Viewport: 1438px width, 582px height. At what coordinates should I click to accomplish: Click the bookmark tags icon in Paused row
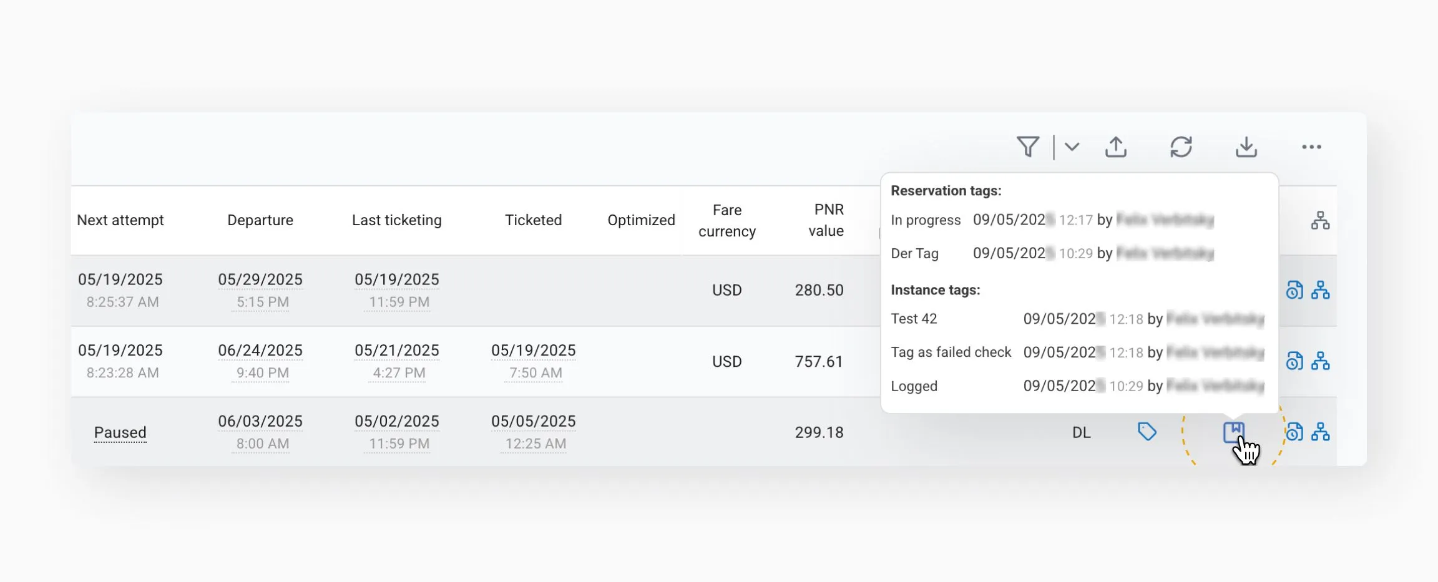tap(1233, 432)
